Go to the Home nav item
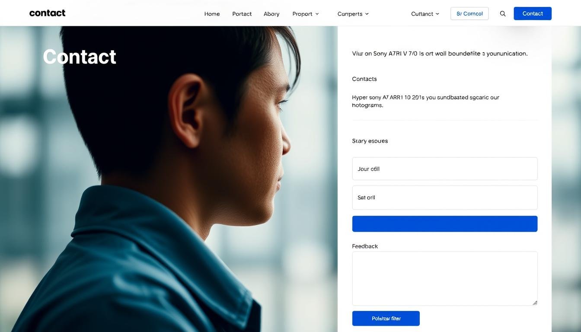The height and width of the screenshot is (332, 581). click(212, 14)
